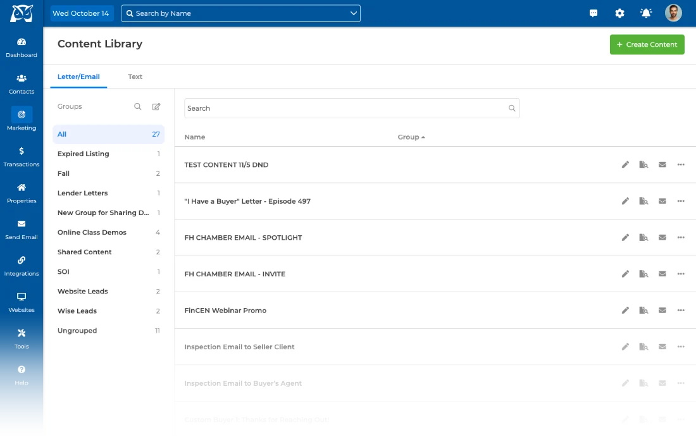This screenshot has width=696, height=444.
Task: Select the Expired Listing group
Action: [x=108, y=154]
